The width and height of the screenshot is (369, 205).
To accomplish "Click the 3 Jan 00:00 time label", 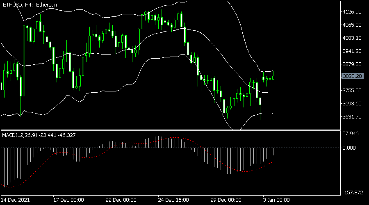I will click(276, 200).
